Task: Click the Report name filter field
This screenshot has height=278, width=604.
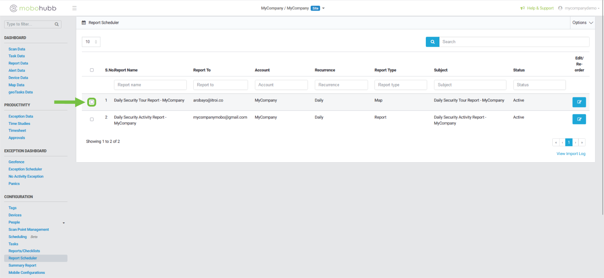Action: [150, 85]
